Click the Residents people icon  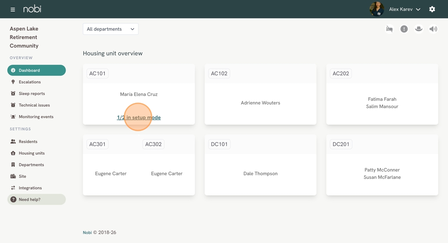point(13,142)
